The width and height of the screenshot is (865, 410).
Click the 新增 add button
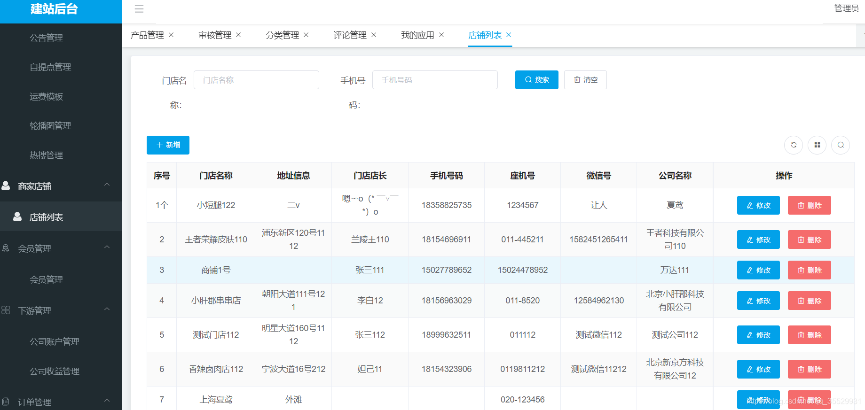coord(168,145)
